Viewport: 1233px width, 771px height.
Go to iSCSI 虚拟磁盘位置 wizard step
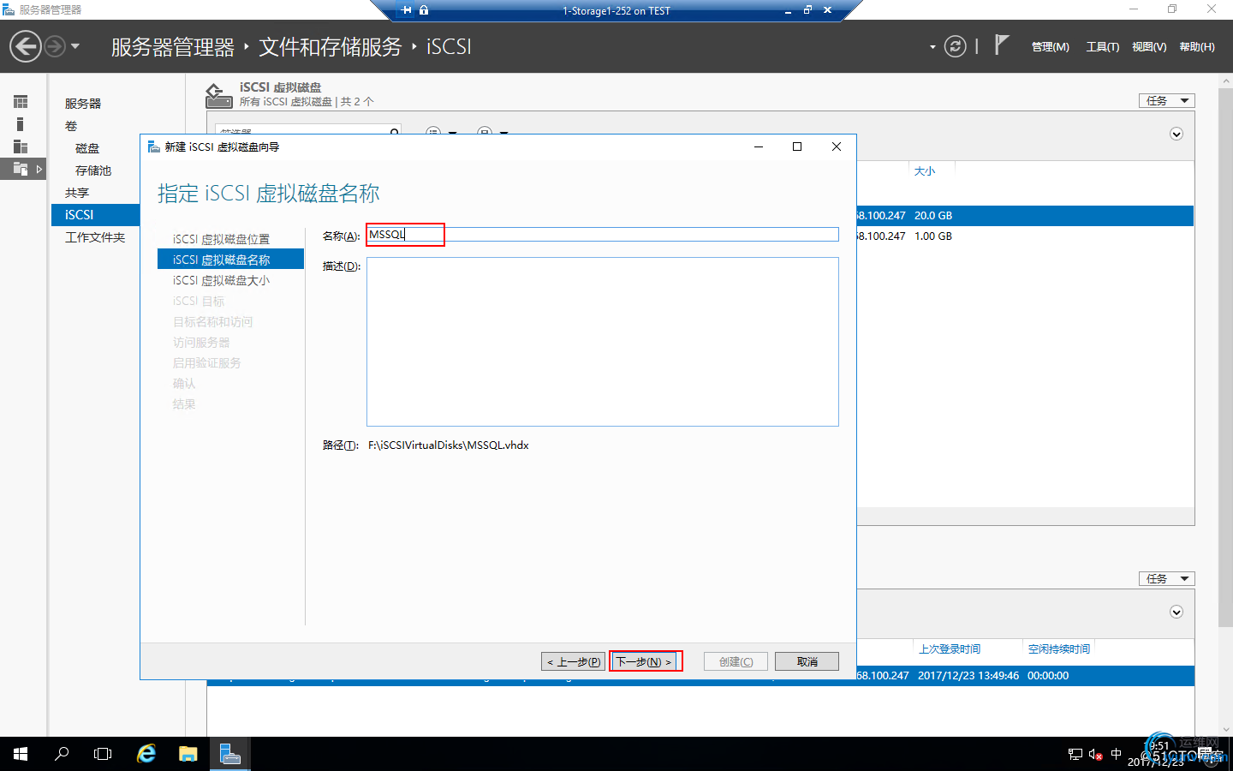point(221,239)
